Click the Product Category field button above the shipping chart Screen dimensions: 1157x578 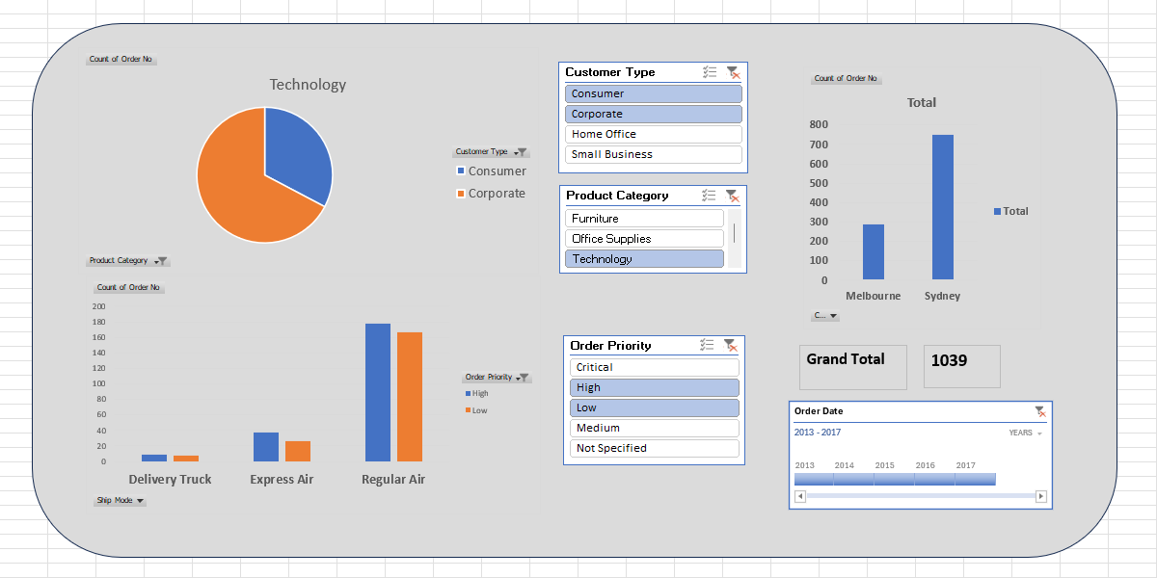[127, 260]
